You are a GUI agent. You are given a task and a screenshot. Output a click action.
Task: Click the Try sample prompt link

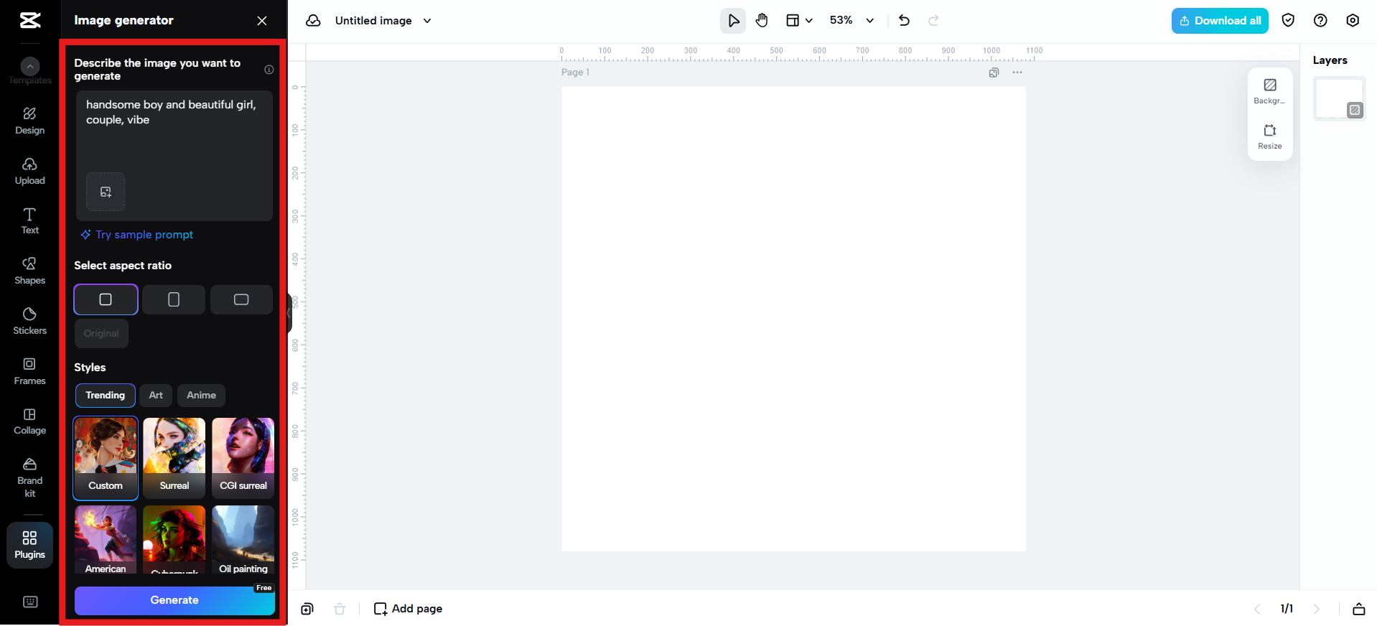point(137,235)
